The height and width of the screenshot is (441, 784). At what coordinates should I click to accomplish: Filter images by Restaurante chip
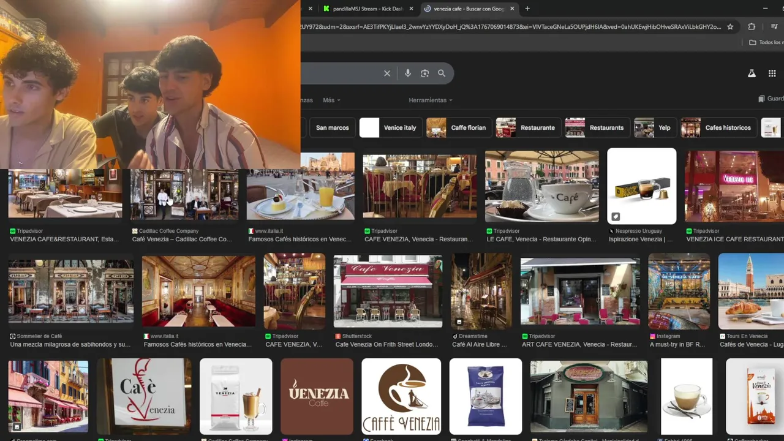528,127
